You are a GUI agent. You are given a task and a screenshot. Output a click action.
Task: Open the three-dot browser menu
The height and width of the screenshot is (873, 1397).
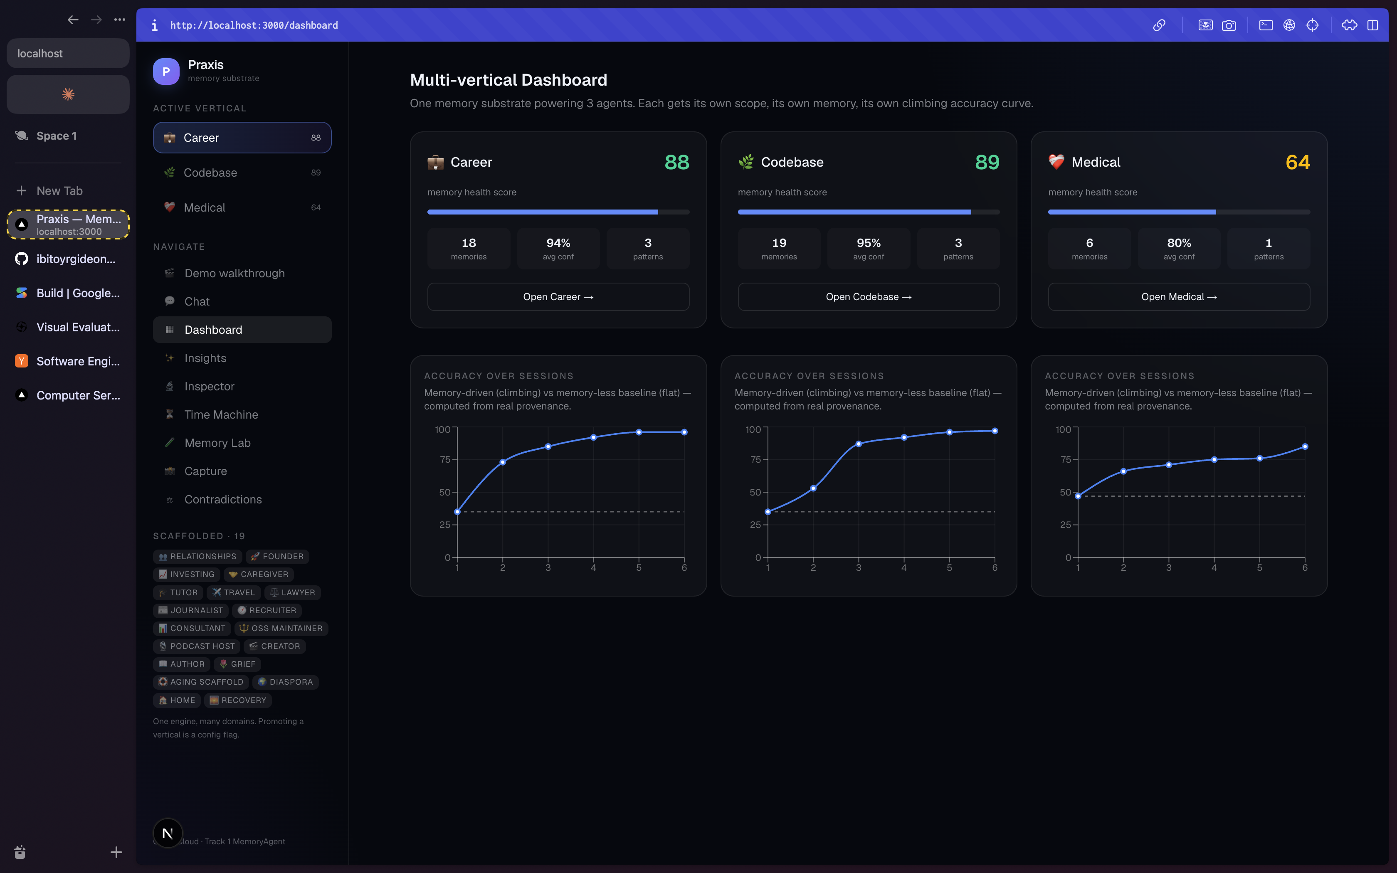pyautogui.click(x=119, y=20)
